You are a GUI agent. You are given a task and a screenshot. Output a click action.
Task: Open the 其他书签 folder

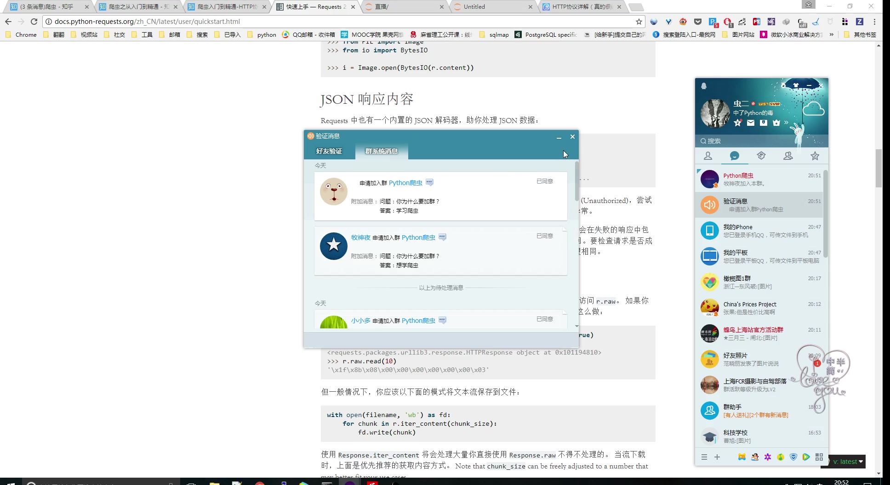[860, 34]
